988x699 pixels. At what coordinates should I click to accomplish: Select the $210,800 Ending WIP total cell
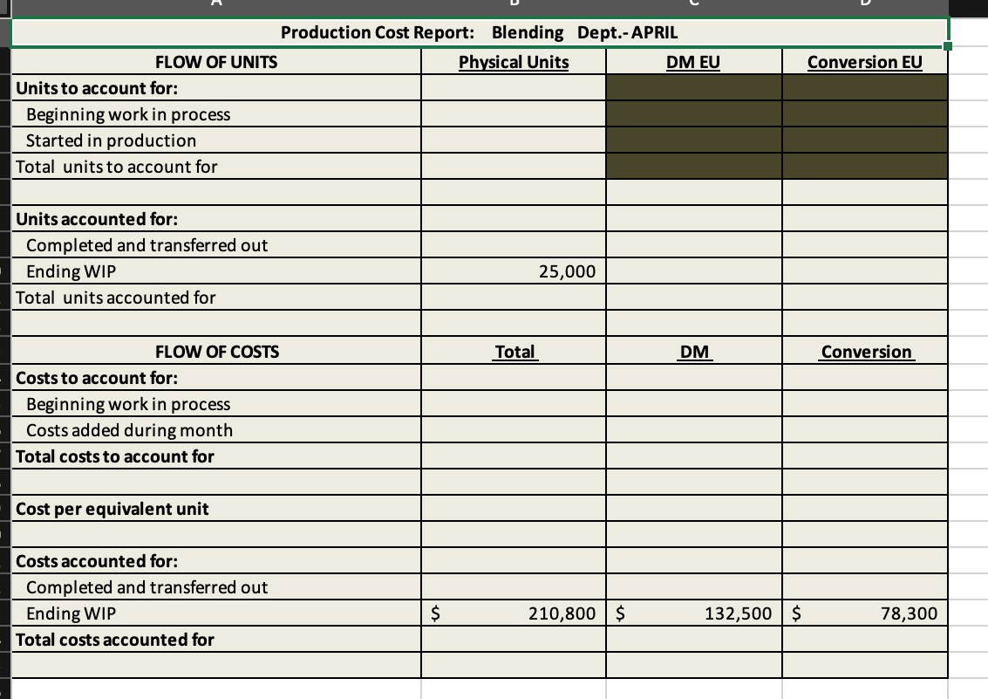pyautogui.click(x=513, y=613)
